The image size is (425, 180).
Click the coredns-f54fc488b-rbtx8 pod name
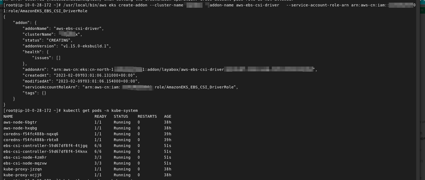[x=31, y=140]
